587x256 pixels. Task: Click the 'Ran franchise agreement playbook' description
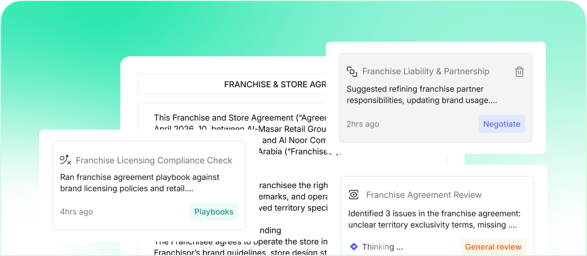pyautogui.click(x=140, y=183)
